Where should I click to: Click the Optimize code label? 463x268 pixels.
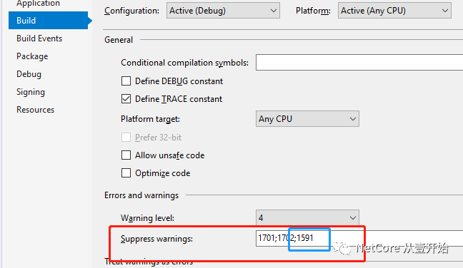coord(163,173)
